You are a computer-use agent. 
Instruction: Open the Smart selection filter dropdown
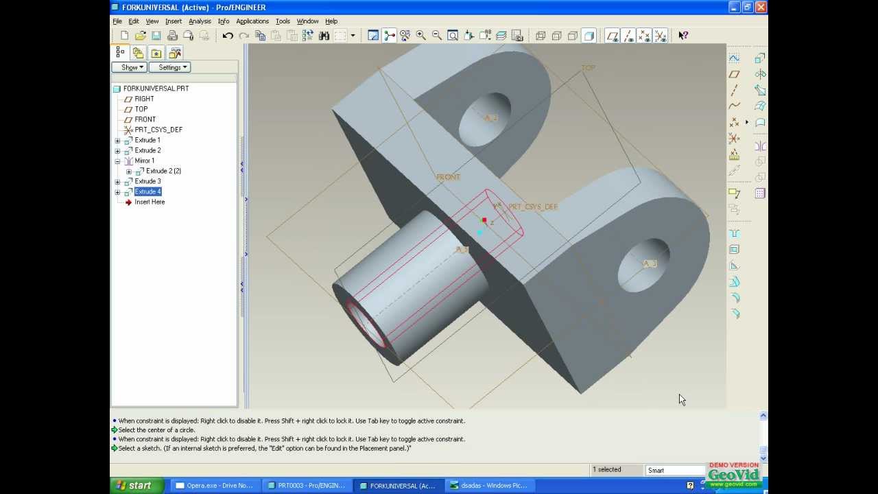click(x=675, y=470)
